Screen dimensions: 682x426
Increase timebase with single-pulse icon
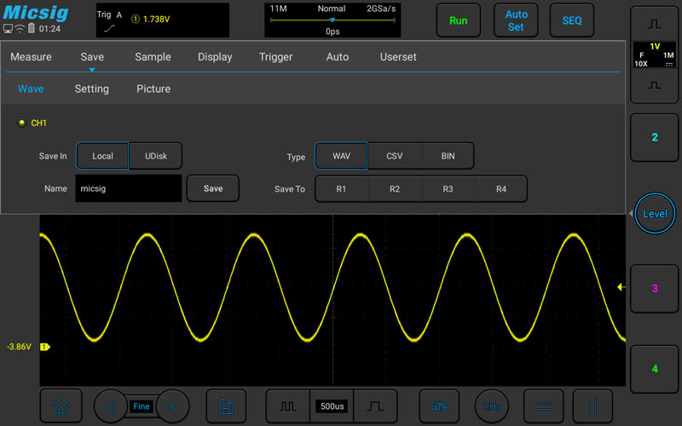(x=375, y=406)
